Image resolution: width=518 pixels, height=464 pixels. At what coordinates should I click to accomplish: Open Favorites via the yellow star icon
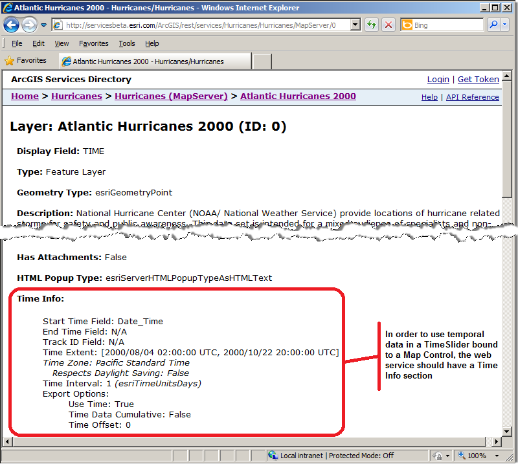pos(11,60)
